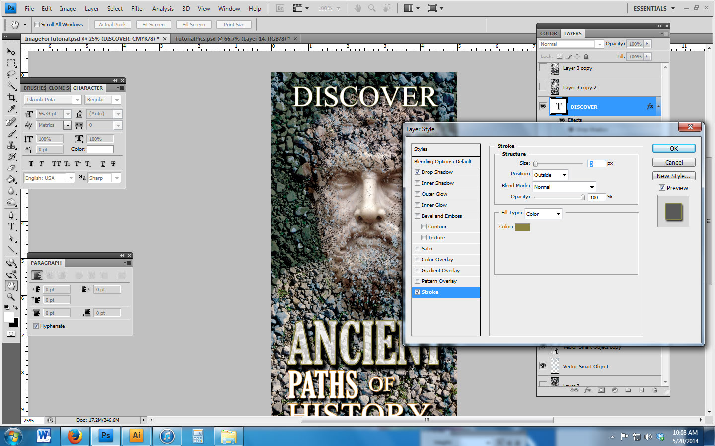Select the Pen tool

[x=11, y=215]
